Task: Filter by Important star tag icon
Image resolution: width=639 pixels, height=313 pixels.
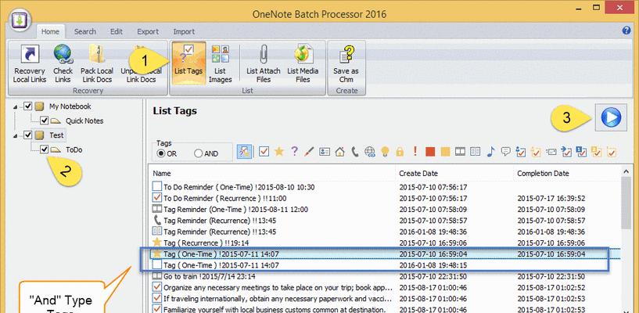Action: 278,152
